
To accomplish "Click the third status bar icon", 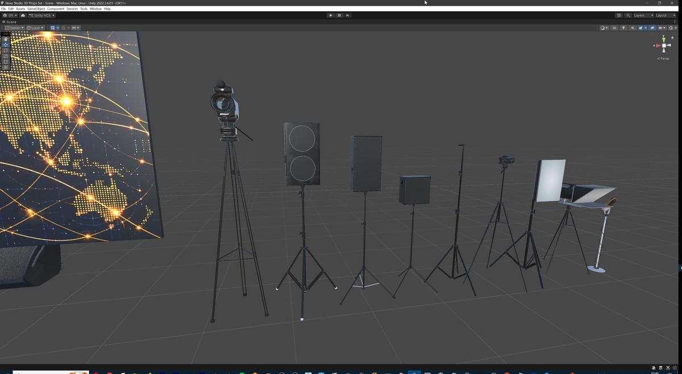I will [x=668, y=368].
